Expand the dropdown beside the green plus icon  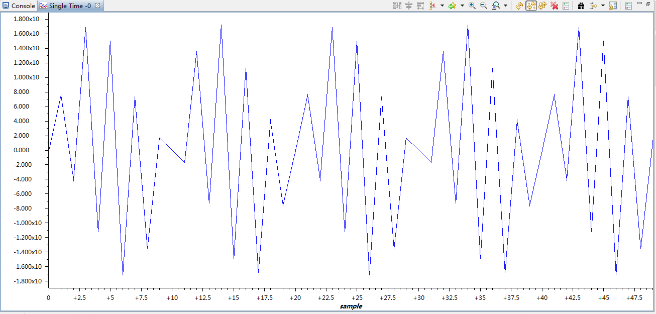462,6
